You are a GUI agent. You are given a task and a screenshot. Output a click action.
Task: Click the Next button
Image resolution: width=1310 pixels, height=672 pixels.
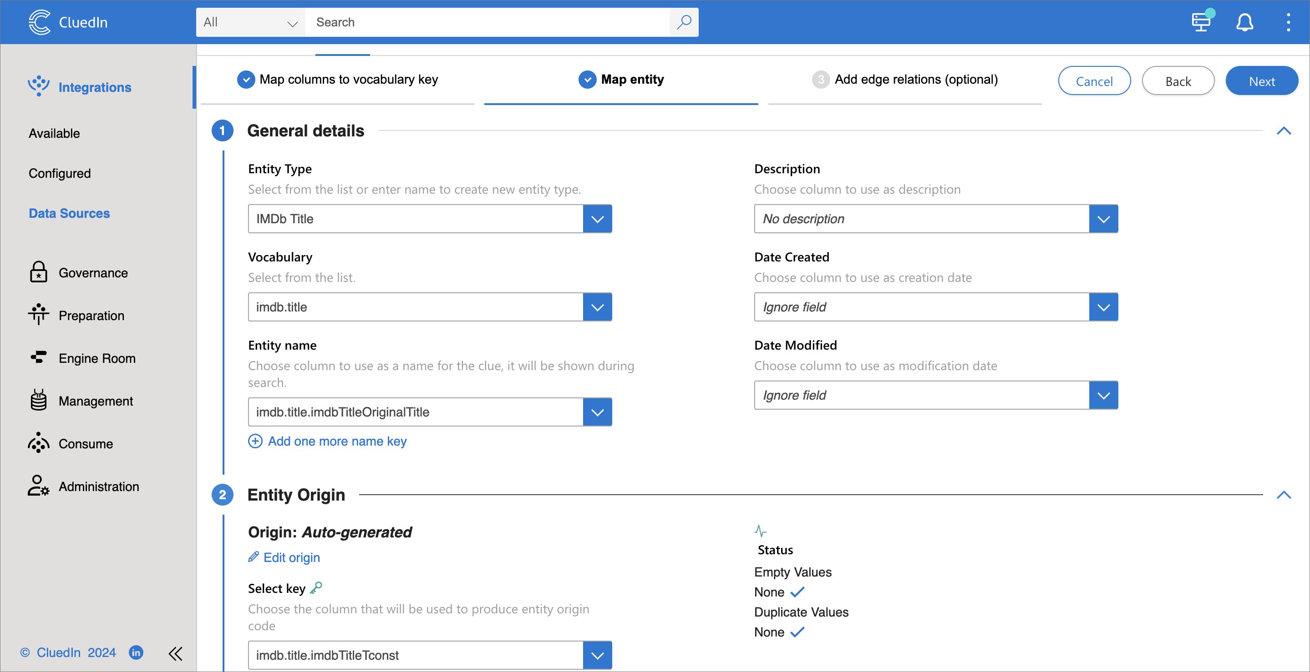click(x=1263, y=80)
